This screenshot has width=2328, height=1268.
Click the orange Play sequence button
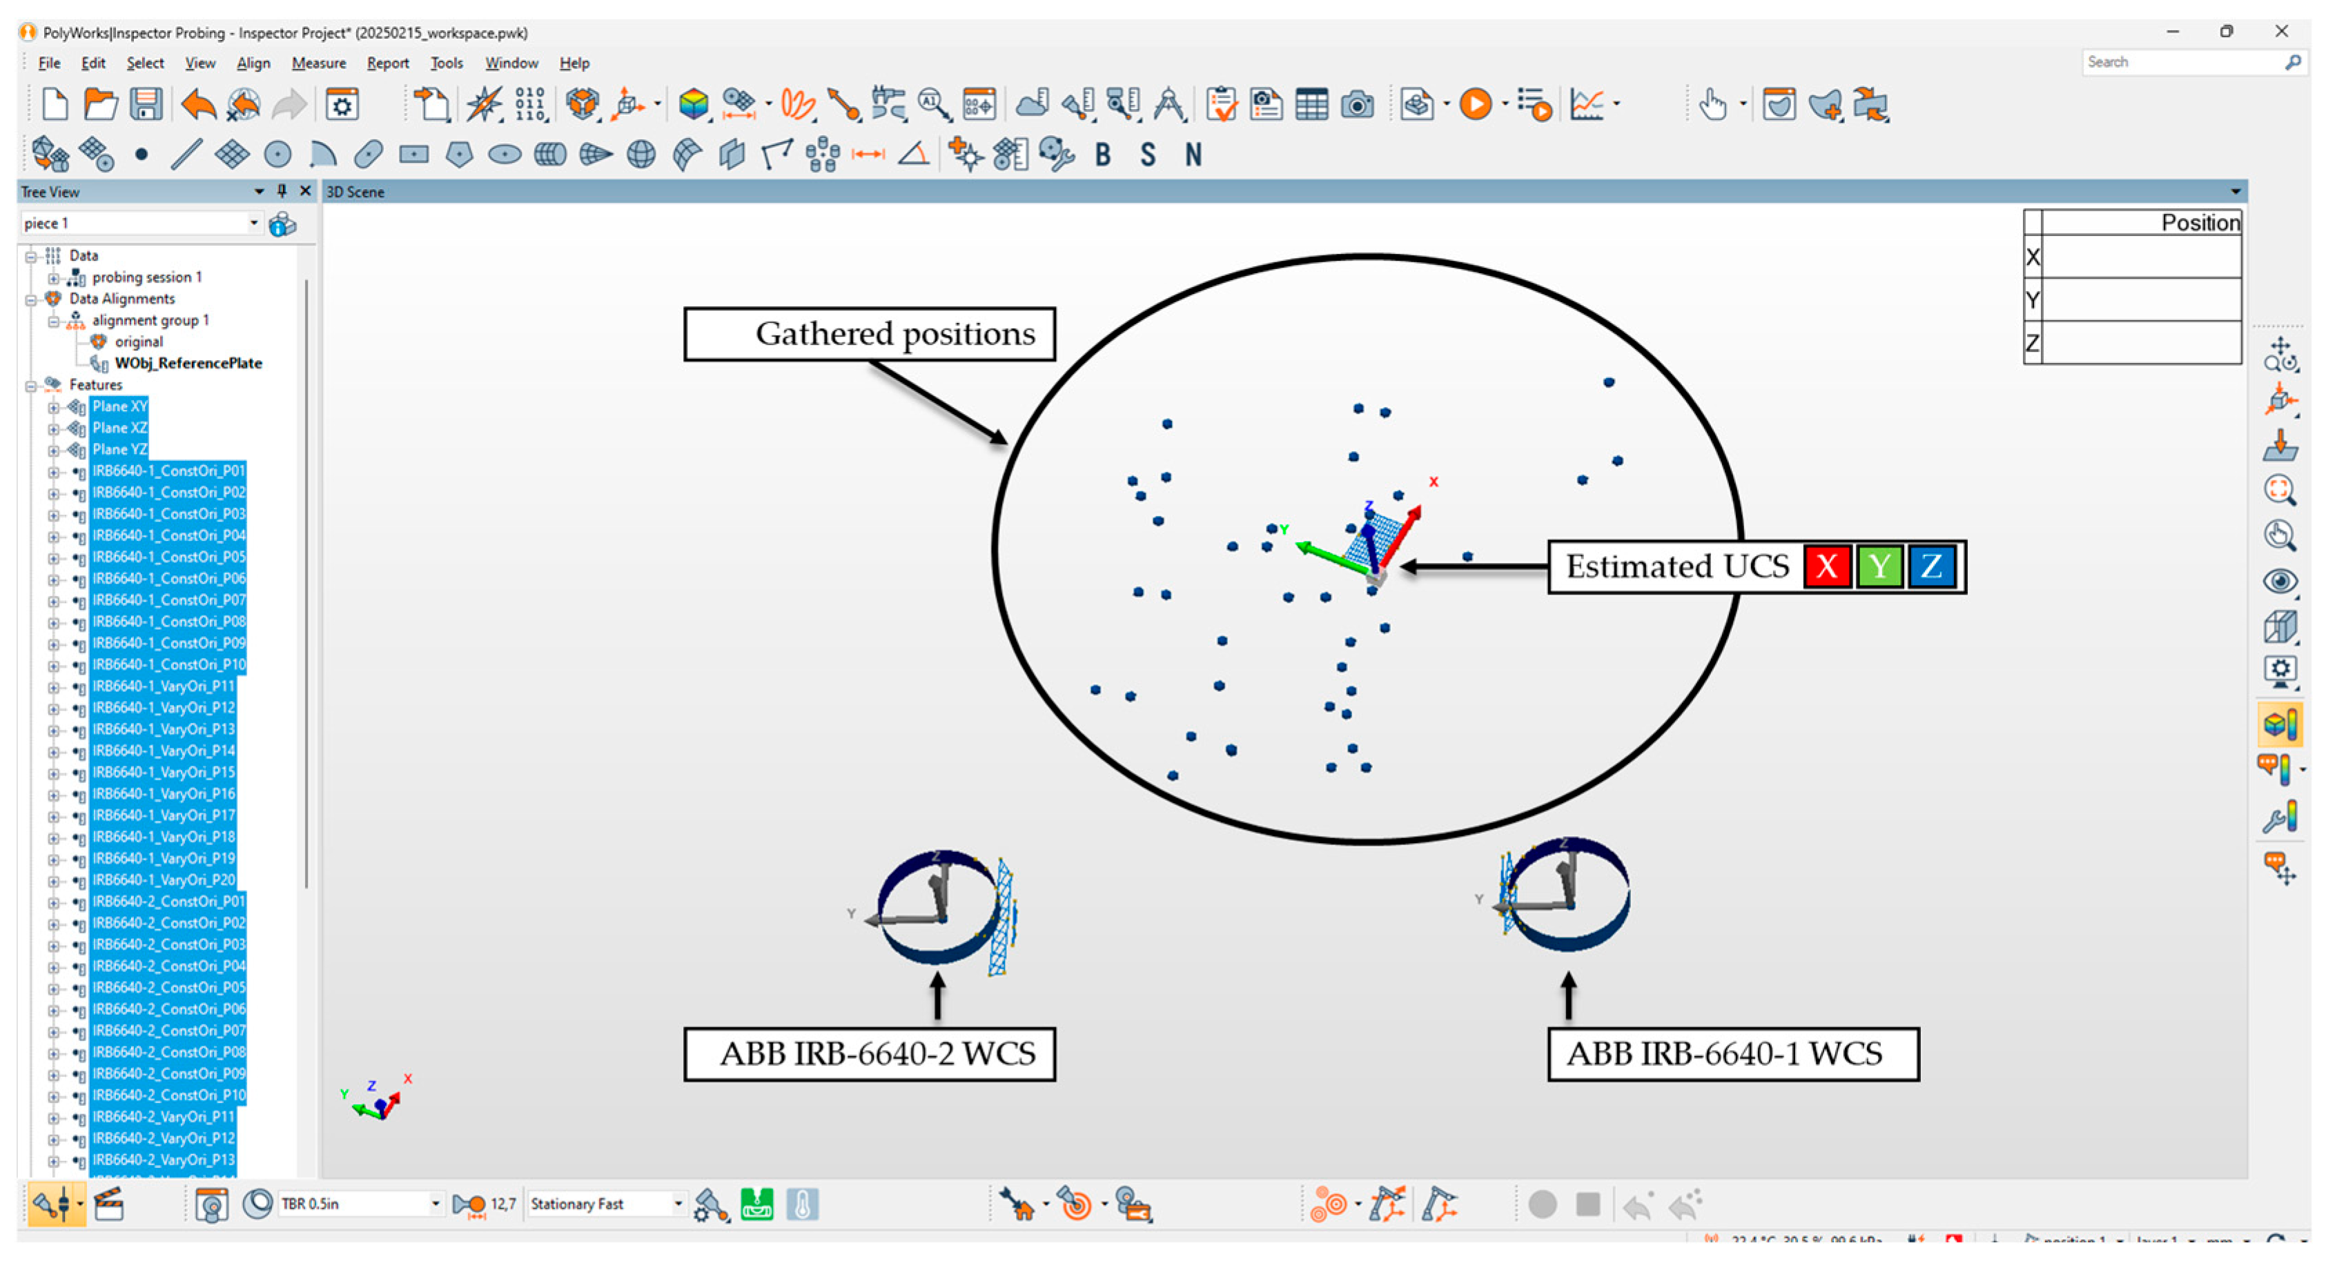[1475, 105]
